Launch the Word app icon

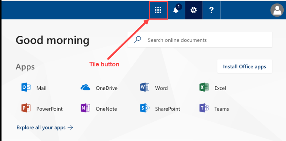145,87
